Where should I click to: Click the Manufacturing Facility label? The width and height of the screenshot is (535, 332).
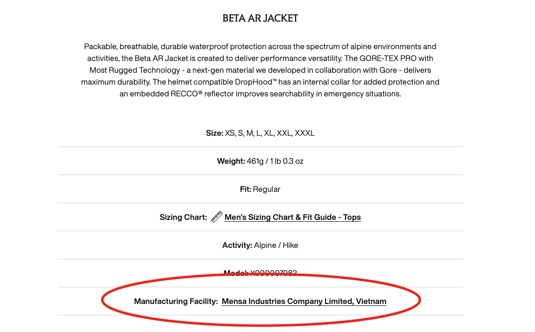click(x=176, y=302)
